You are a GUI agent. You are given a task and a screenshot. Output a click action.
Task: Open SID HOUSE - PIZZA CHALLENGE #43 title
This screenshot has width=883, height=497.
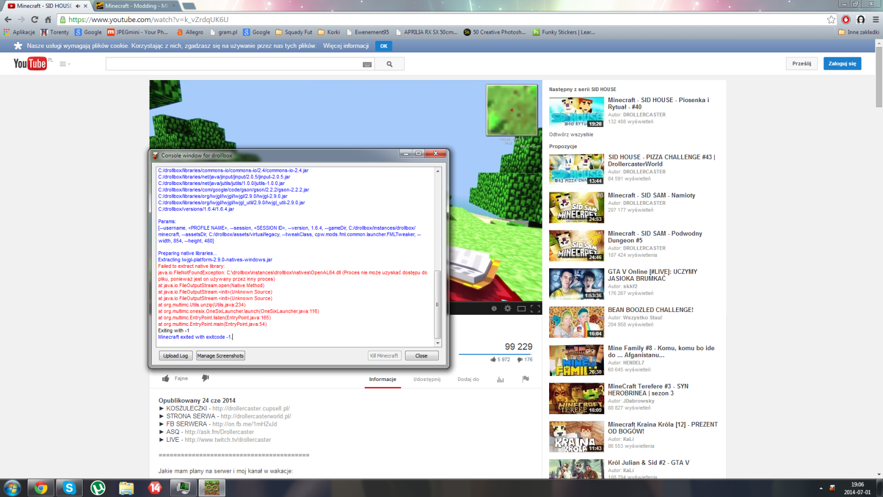(662, 160)
